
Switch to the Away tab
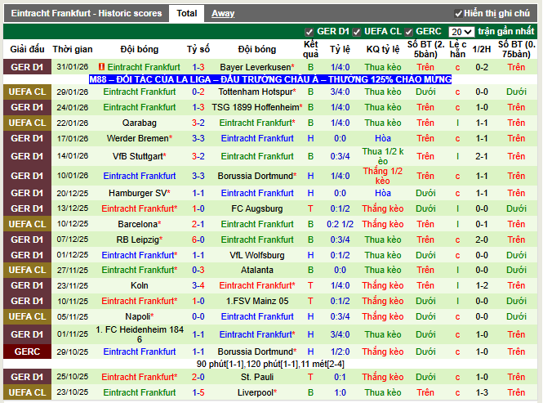[223, 13]
